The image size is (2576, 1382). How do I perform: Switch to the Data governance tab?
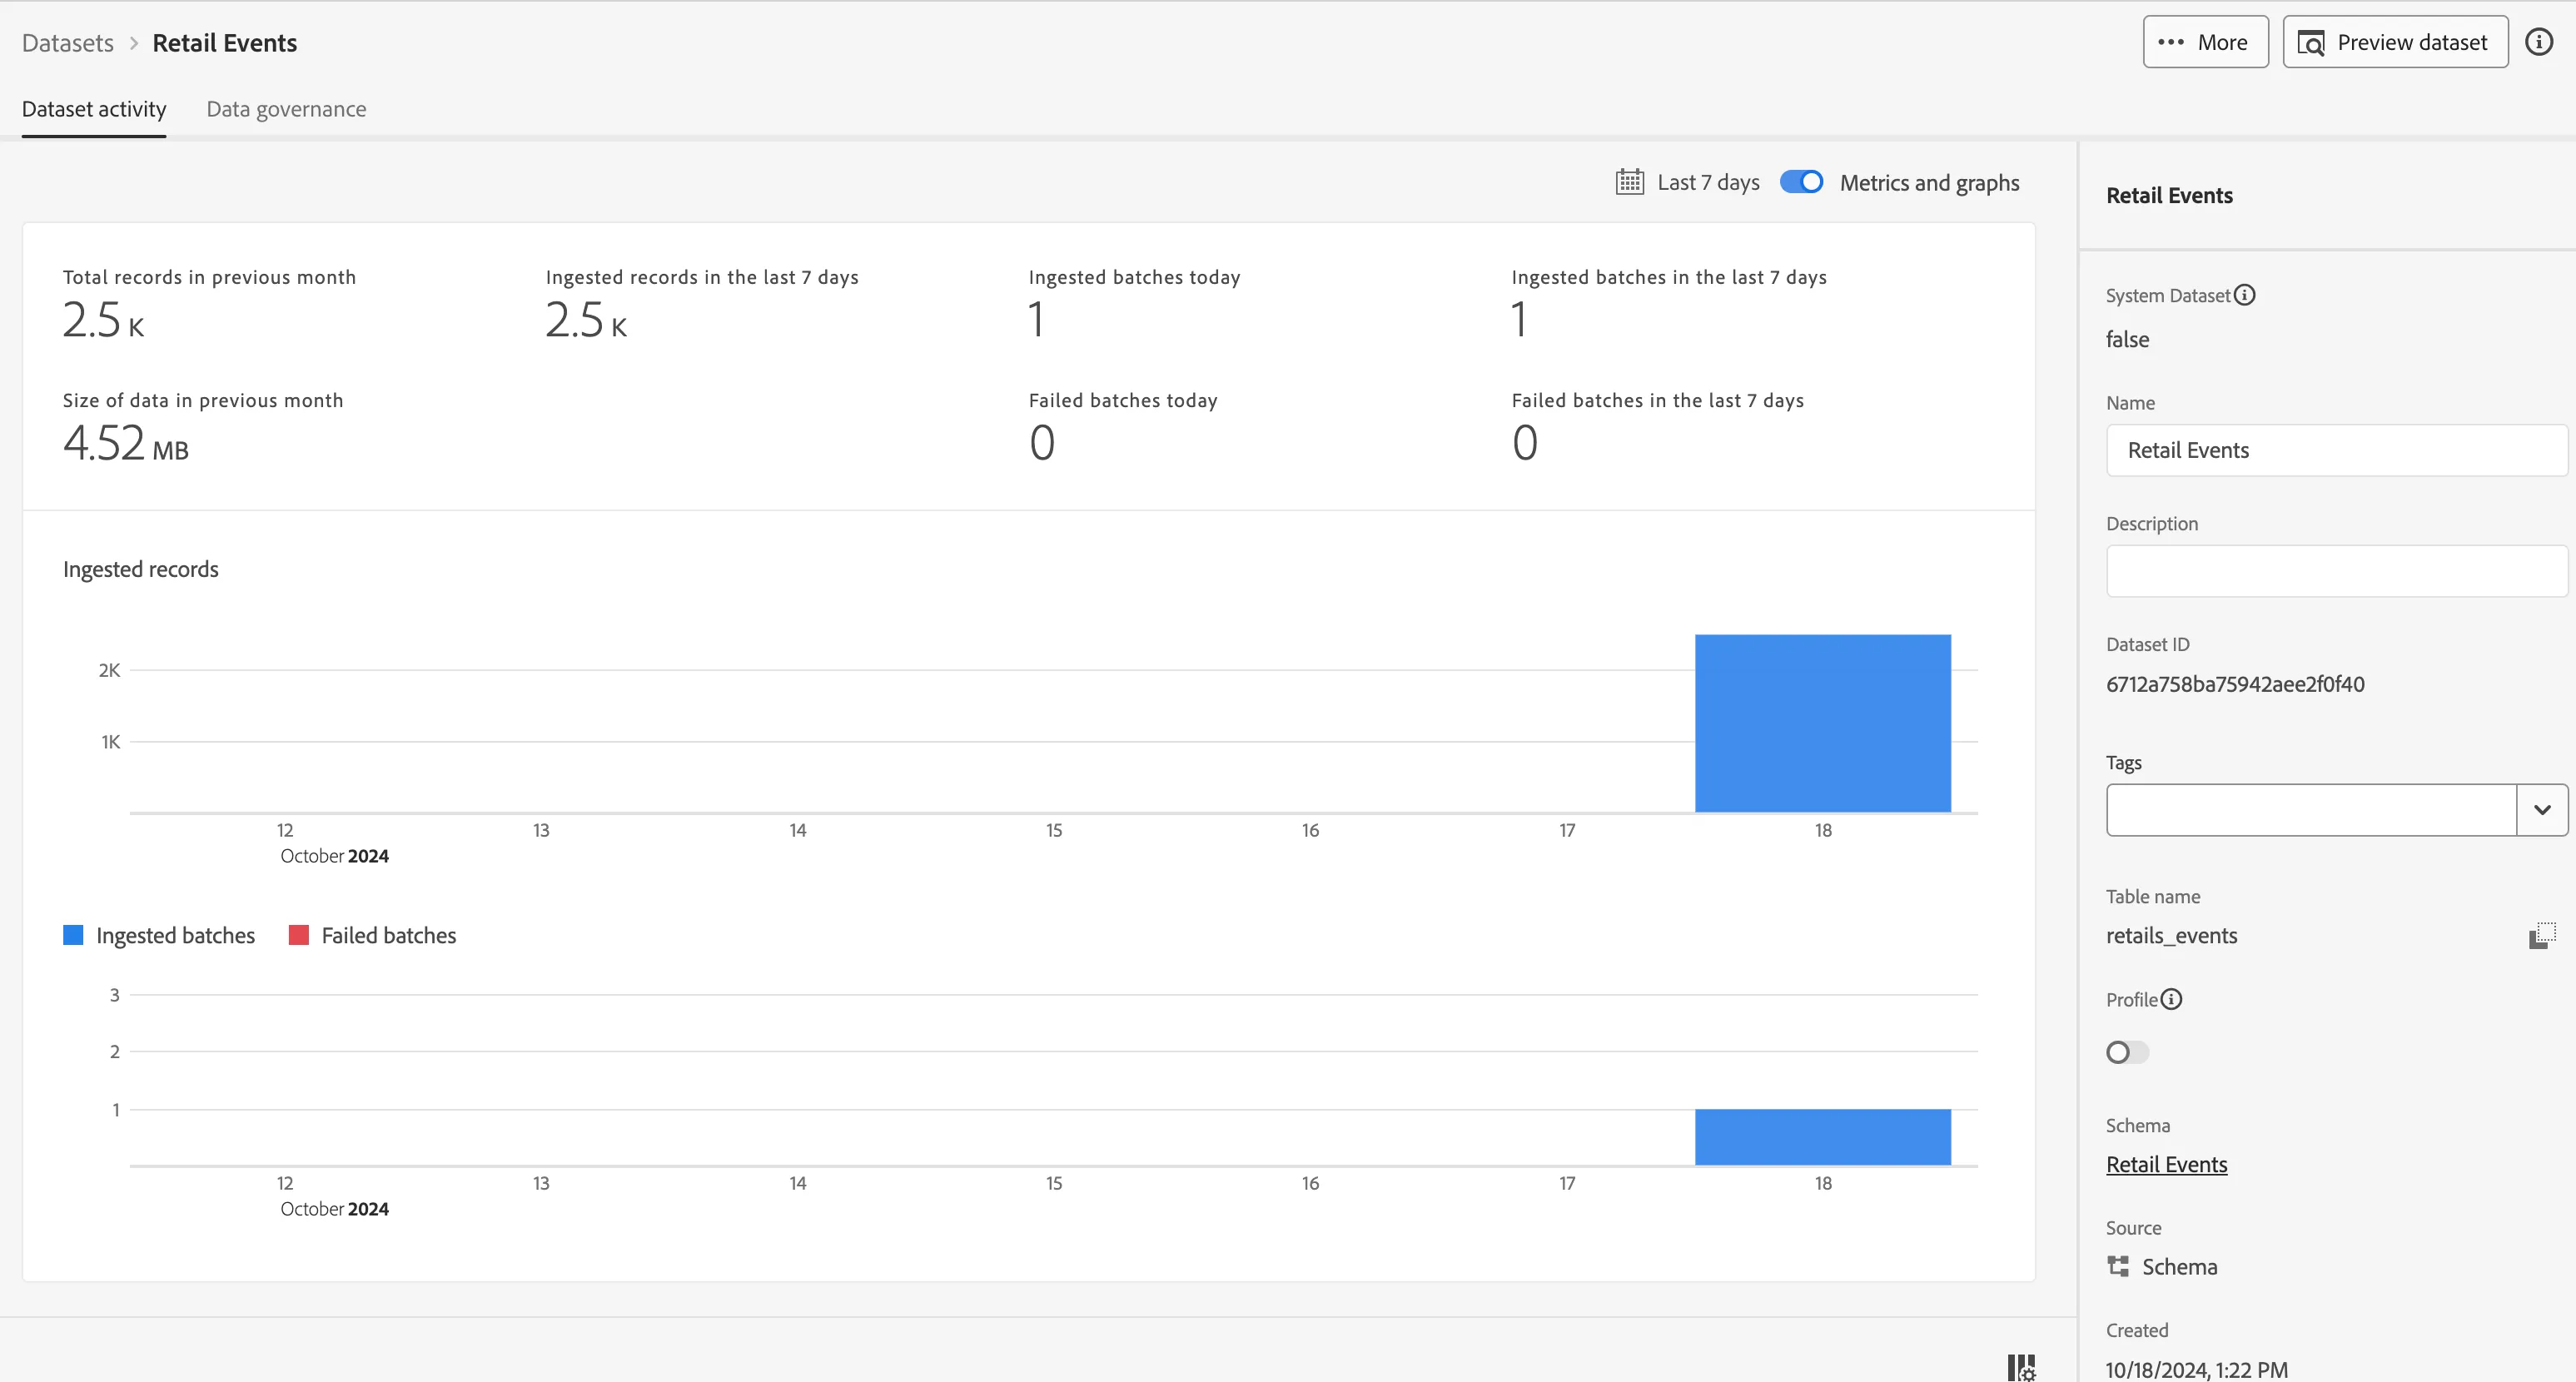(286, 109)
